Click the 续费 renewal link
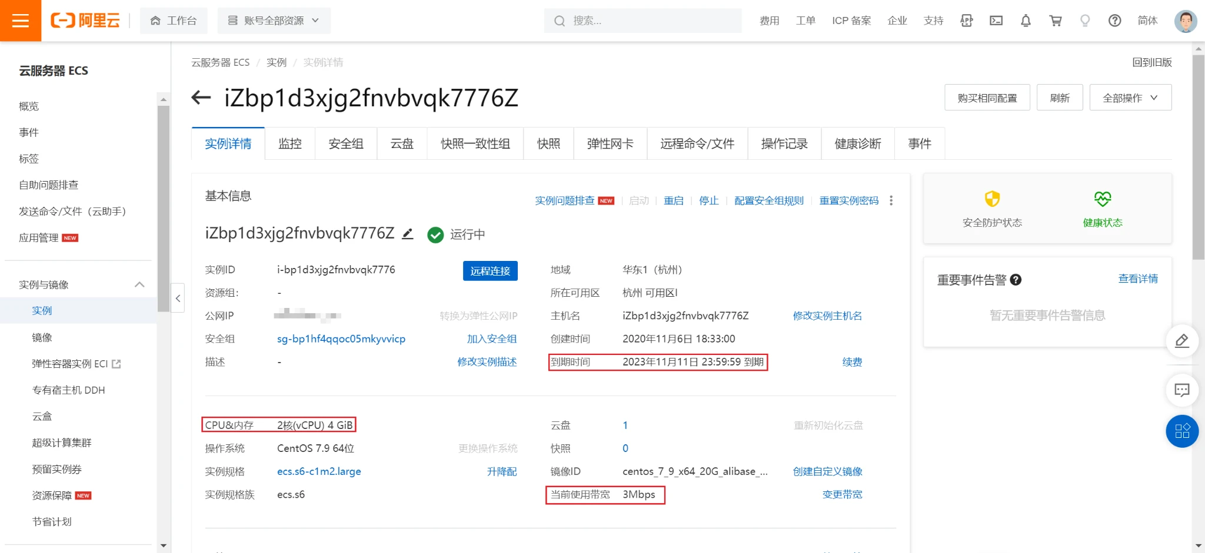The width and height of the screenshot is (1205, 553). [x=851, y=362]
